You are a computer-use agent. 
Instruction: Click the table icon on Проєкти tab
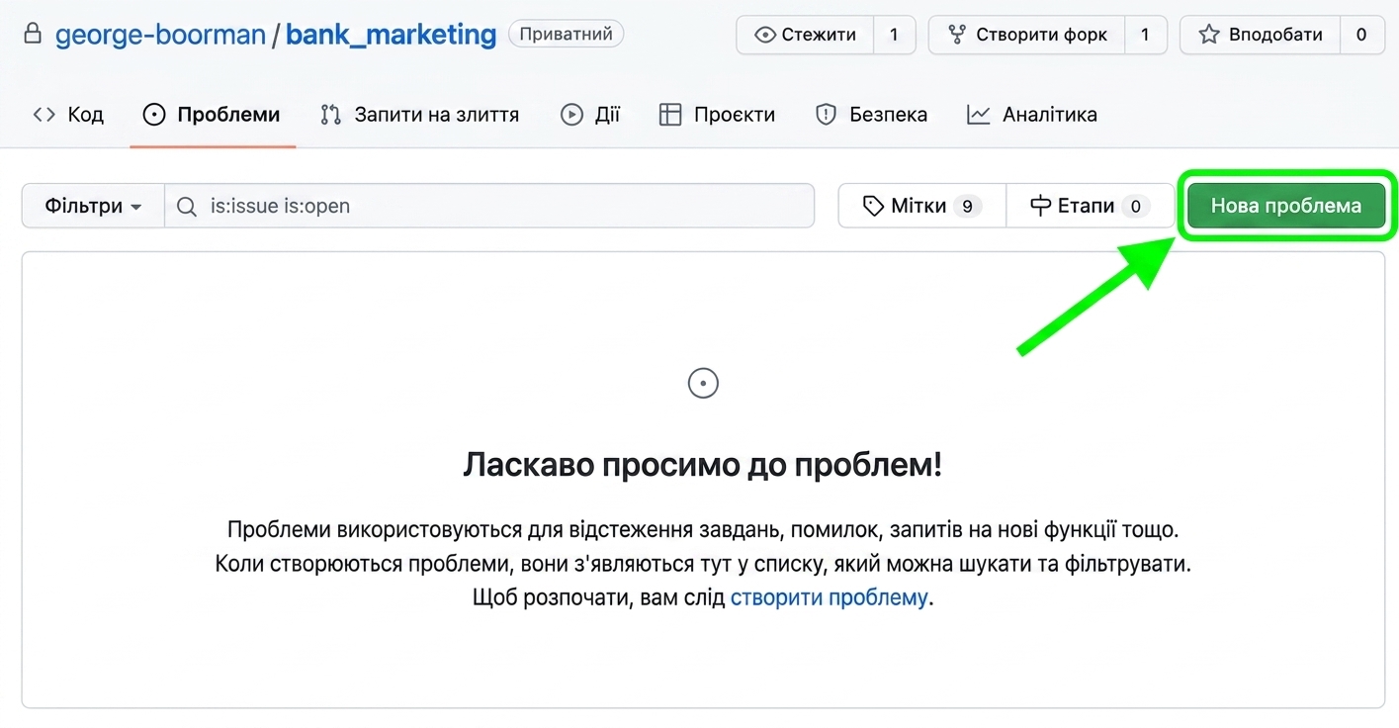tap(670, 115)
